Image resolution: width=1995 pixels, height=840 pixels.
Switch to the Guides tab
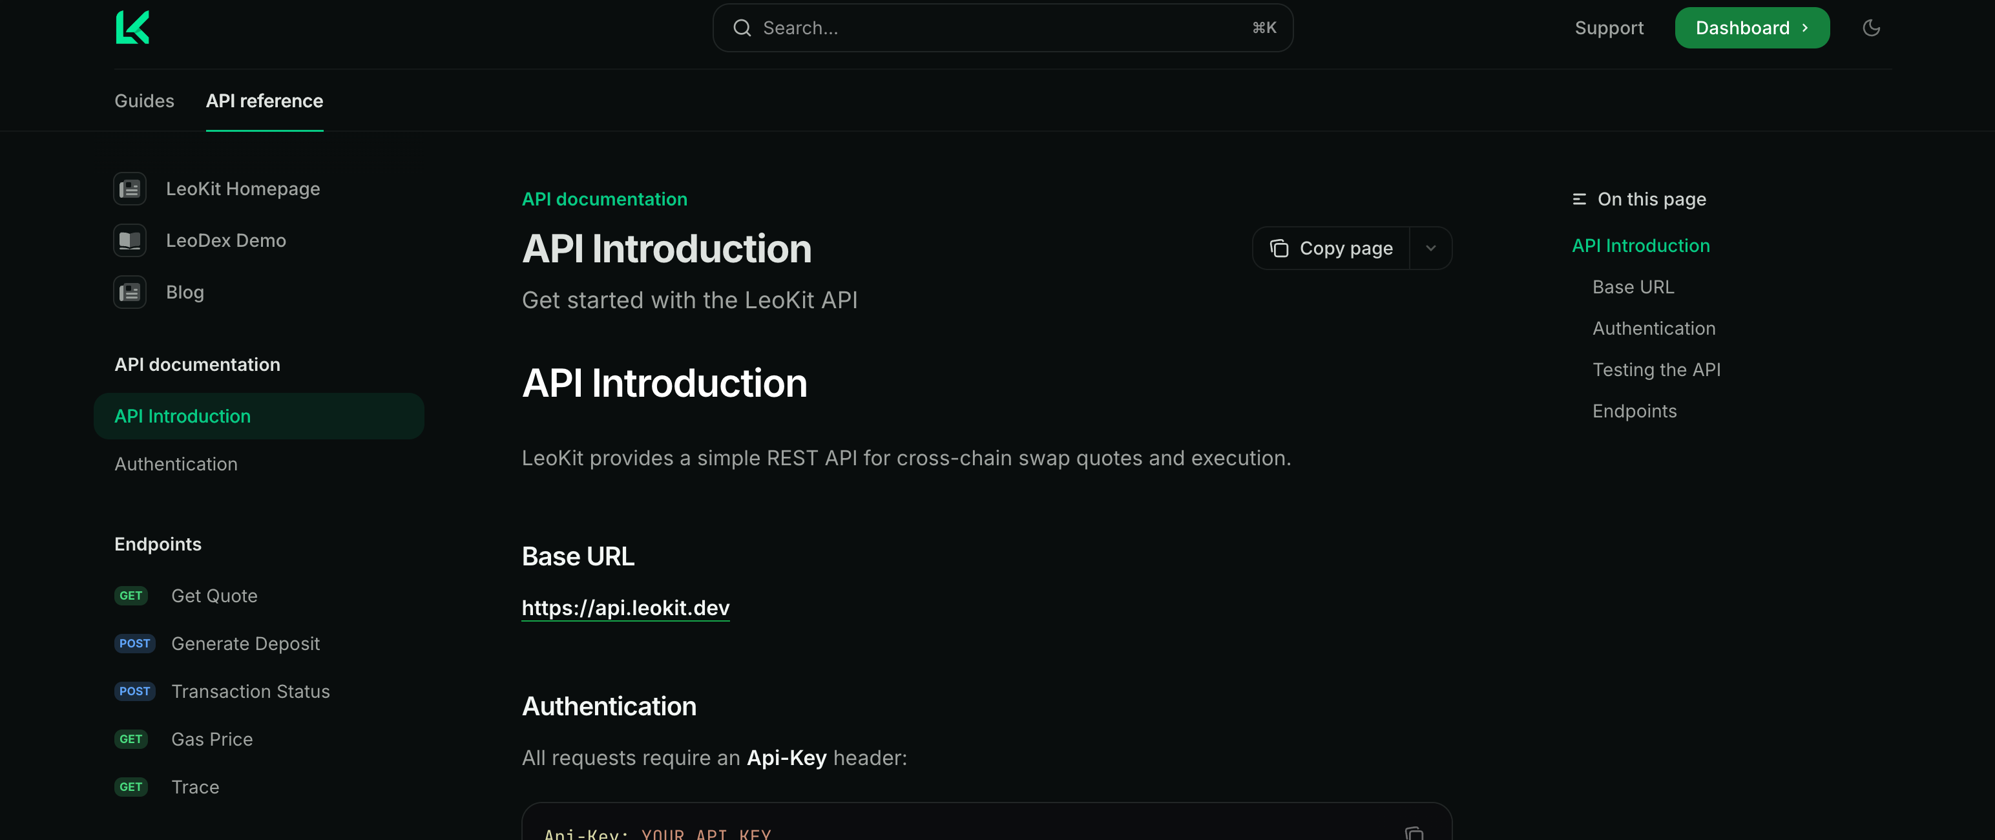tap(144, 101)
